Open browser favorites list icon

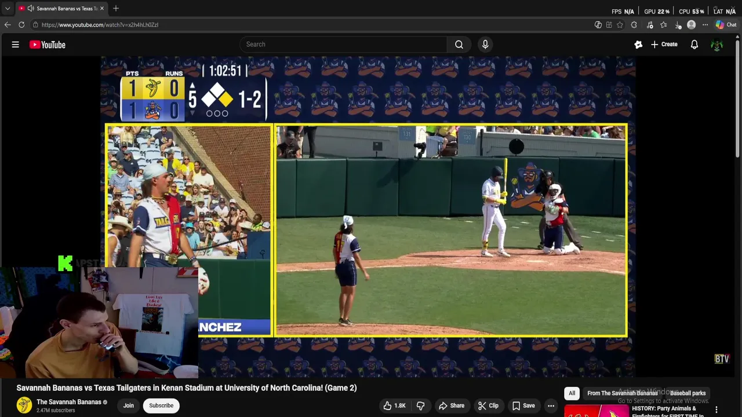664,25
